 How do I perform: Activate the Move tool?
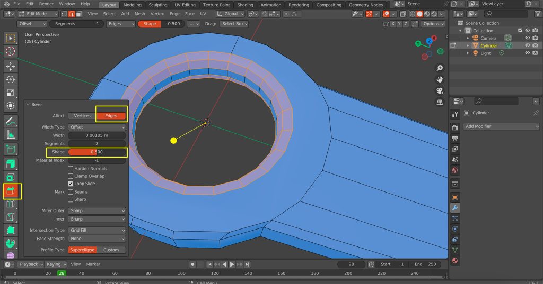click(x=11, y=66)
